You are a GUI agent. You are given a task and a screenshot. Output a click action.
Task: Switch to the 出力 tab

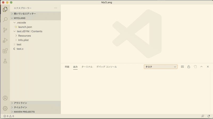75,67
